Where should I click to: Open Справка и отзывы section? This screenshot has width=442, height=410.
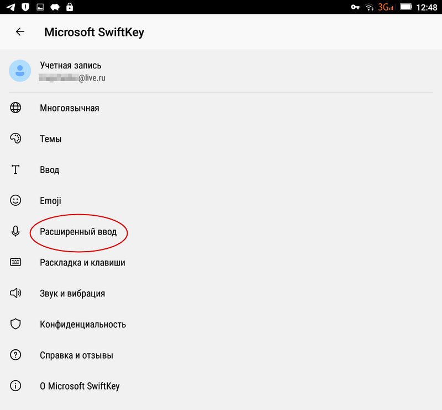[221, 355]
